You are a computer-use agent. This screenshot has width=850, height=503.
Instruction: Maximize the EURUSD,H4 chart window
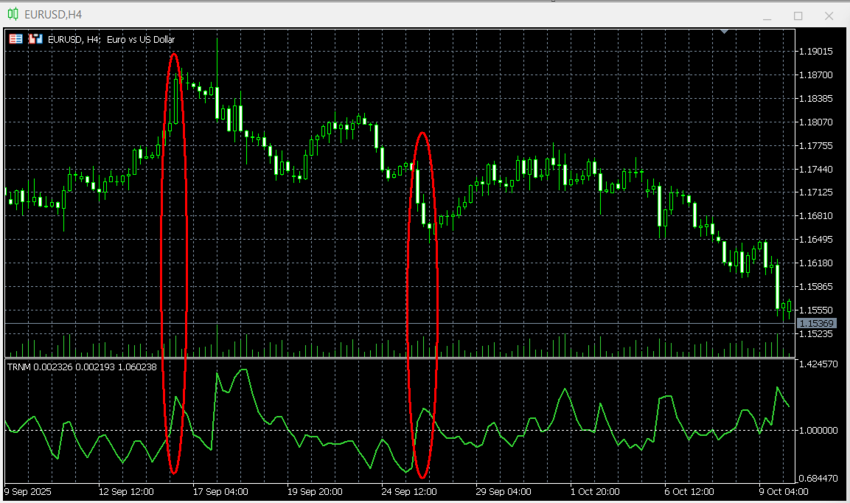click(798, 15)
